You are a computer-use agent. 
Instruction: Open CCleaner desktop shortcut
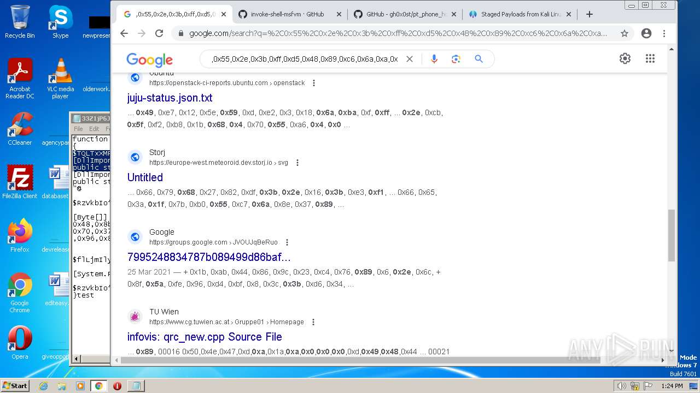click(x=20, y=129)
